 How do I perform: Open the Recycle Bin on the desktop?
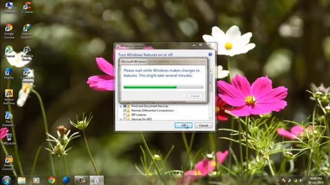coord(9,139)
